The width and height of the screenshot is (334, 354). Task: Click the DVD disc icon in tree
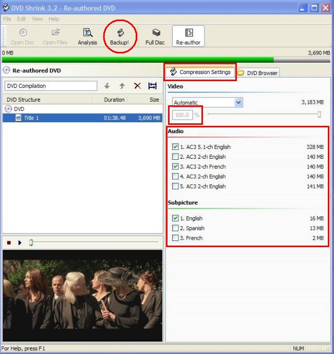[8, 109]
